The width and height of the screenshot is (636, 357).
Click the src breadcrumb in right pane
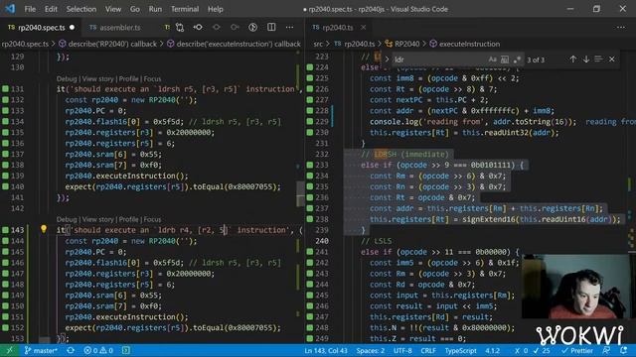coord(318,44)
